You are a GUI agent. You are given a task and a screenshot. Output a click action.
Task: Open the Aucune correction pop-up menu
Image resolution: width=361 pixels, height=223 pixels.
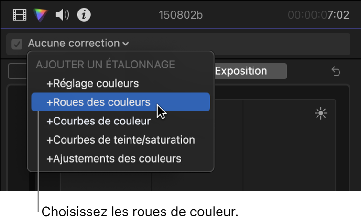[x=74, y=44]
